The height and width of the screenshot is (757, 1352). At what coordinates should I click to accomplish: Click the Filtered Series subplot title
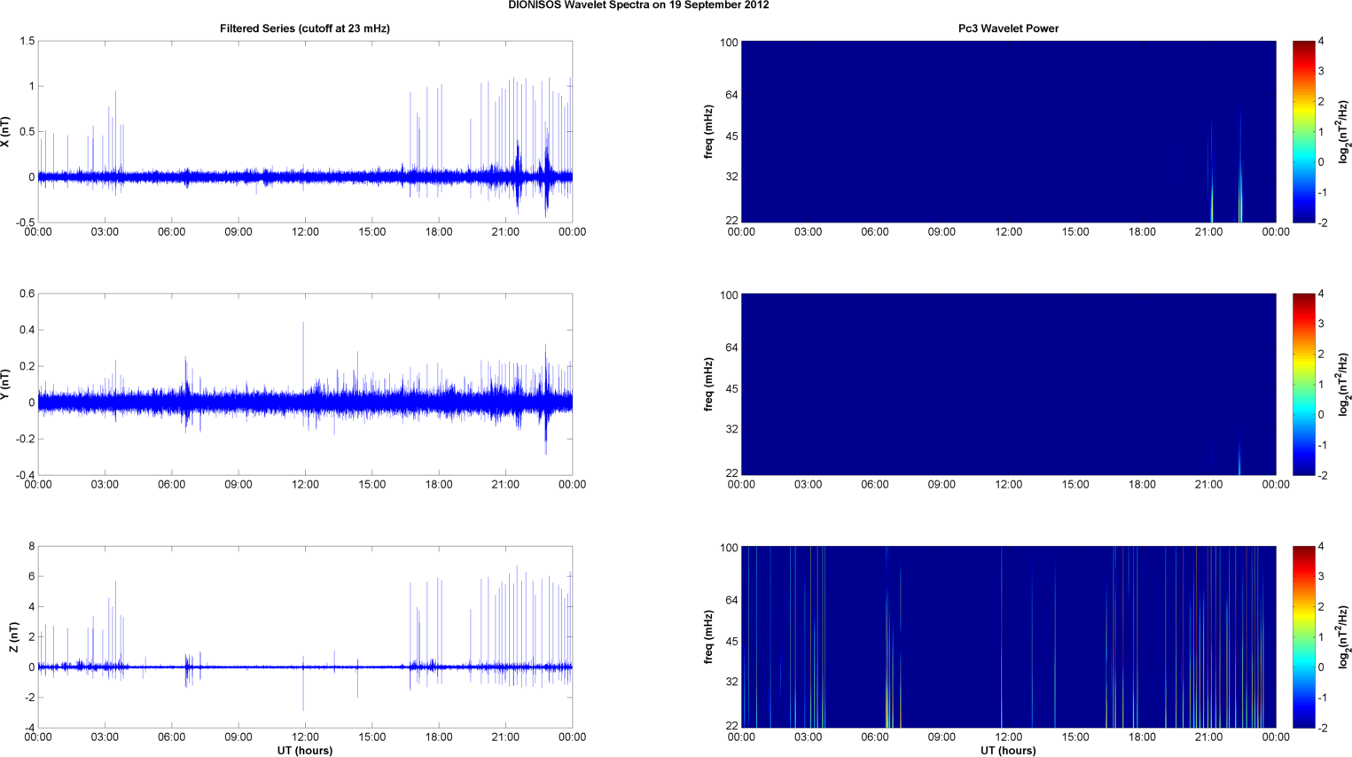coord(305,28)
